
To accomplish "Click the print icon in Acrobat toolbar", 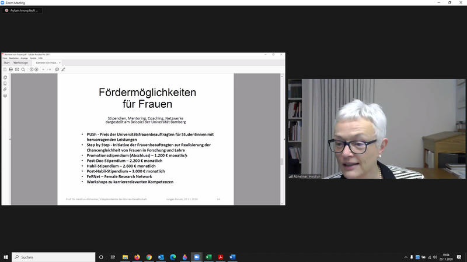I will click(x=11, y=69).
